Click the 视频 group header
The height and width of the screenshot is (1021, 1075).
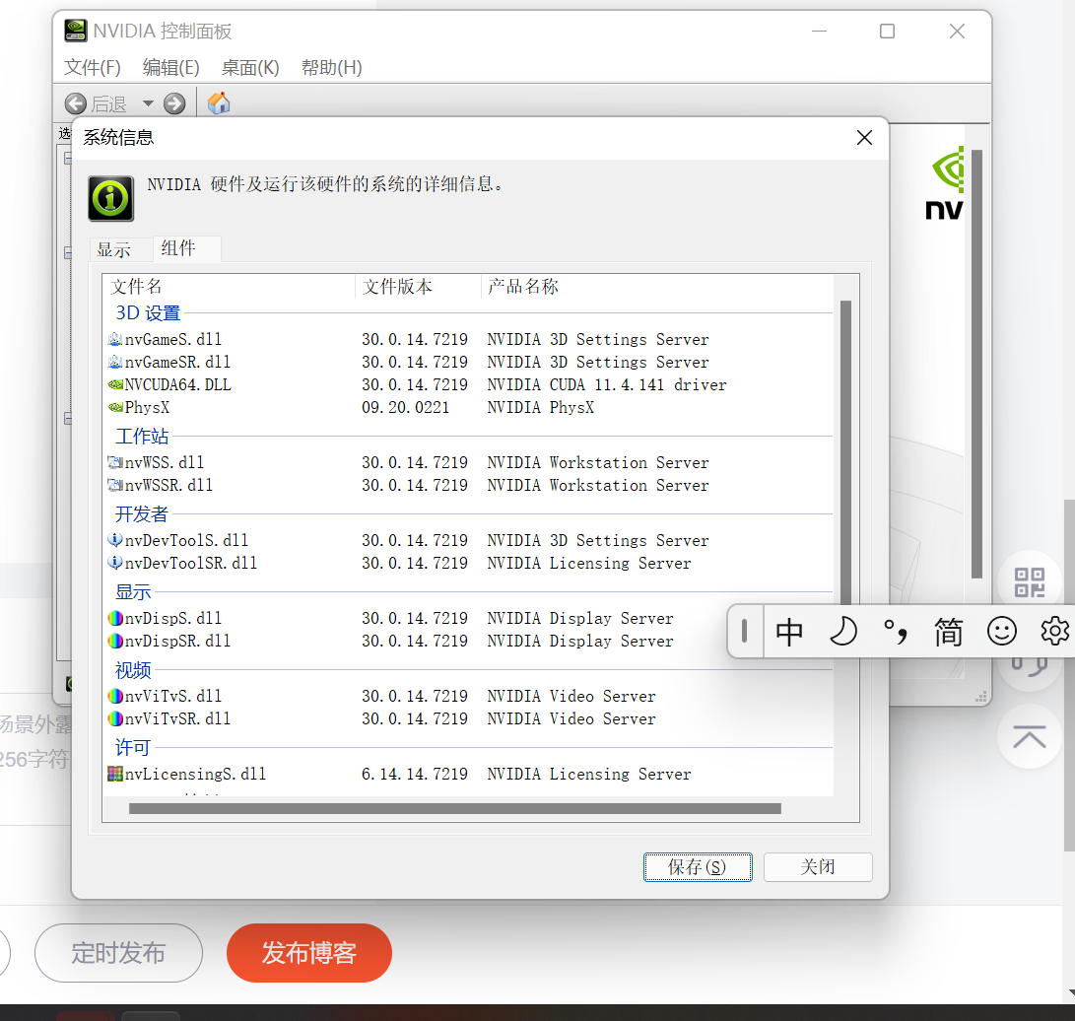[133, 670]
